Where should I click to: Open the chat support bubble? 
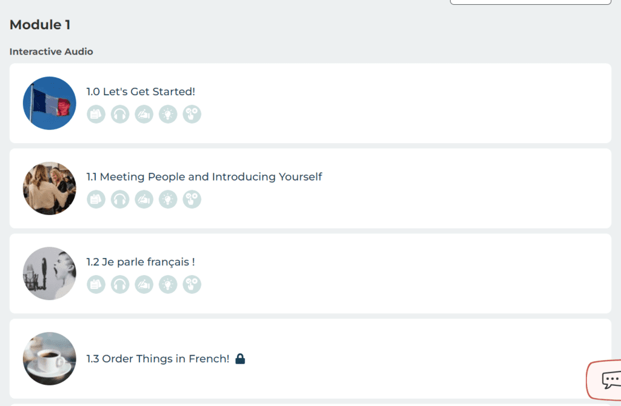pyautogui.click(x=608, y=380)
